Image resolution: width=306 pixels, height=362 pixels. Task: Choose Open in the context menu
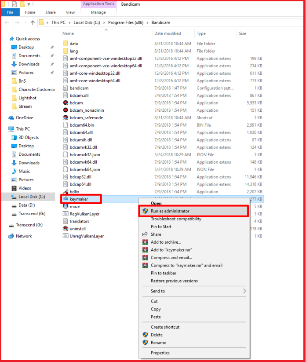click(x=156, y=203)
